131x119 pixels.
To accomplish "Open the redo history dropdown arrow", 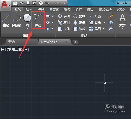I will point(61,3).
